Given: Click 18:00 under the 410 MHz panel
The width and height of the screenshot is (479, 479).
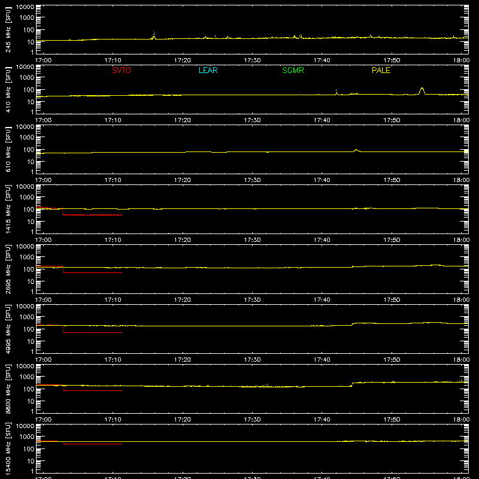Looking at the screenshot, I should click(x=461, y=120).
